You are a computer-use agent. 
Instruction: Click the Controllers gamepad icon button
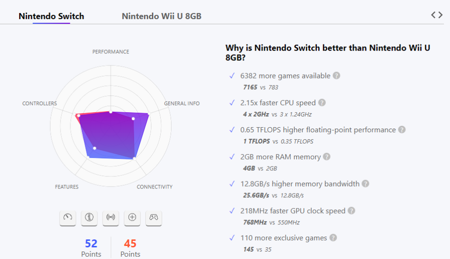coord(154,217)
